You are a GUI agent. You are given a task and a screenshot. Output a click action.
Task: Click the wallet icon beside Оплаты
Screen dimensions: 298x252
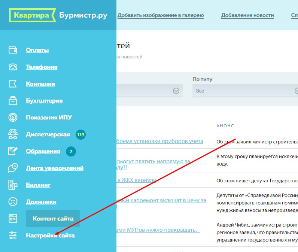[x=13, y=50]
